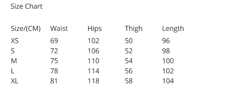This screenshot has width=226, height=107.
Task: Click the Hips column header
Action: [x=95, y=29]
